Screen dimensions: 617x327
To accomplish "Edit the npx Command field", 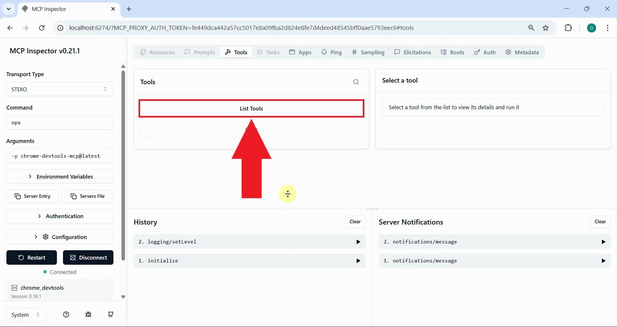I will 59,122.
